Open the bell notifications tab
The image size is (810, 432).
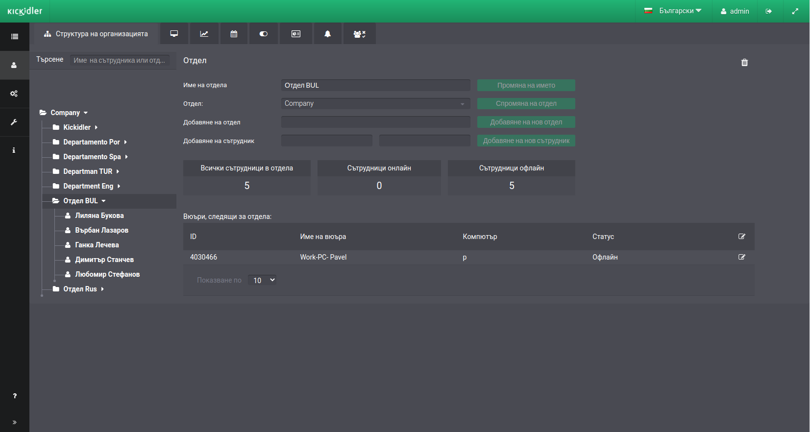point(328,34)
